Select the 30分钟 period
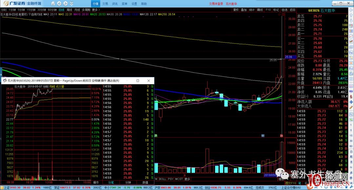This screenshot has width=354, height=190. (42, 10)
